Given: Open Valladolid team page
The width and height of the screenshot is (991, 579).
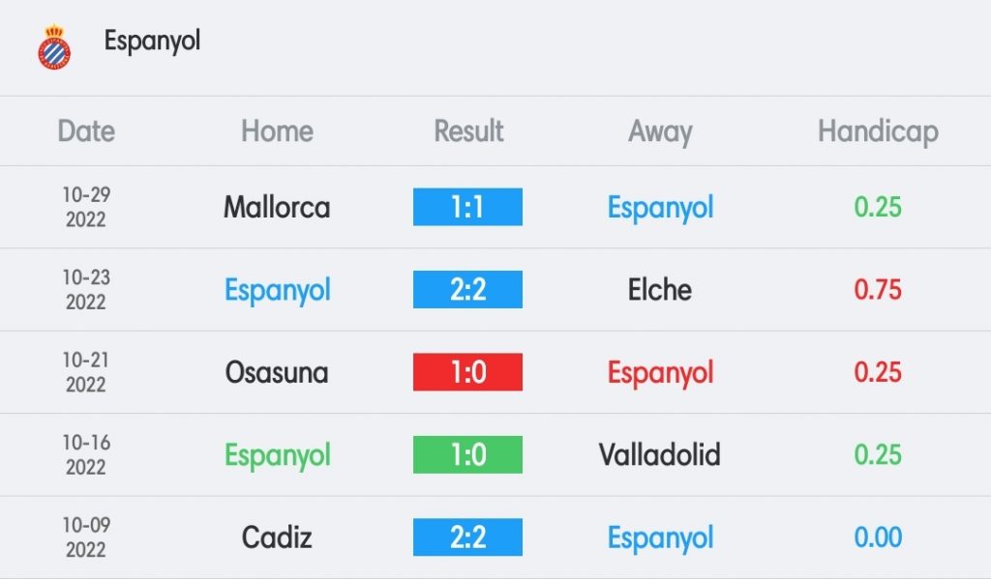Looking at the screenshot, I should click(x=660, y=454).
